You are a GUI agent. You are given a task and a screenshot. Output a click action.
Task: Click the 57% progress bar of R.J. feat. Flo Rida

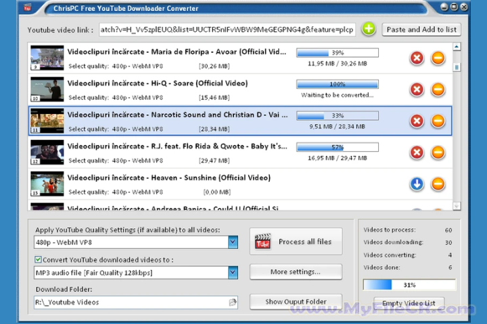click(x=338, y=147)
